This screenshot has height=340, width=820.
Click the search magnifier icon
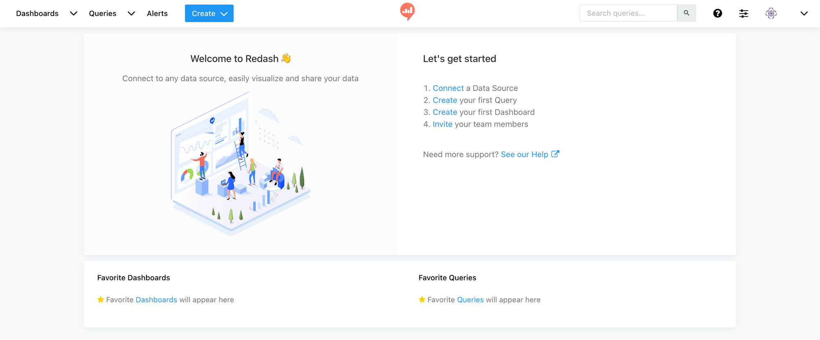click(x=686, y=13)
